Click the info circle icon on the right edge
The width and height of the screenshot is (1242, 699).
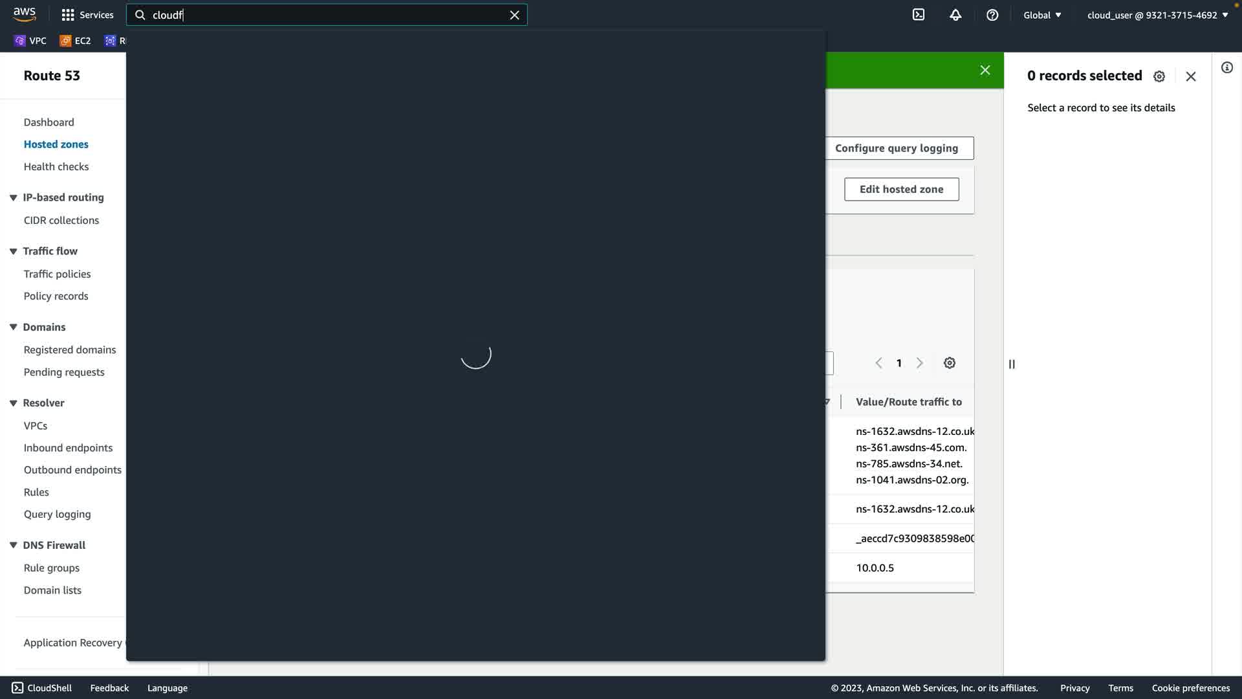point(1226,68)
